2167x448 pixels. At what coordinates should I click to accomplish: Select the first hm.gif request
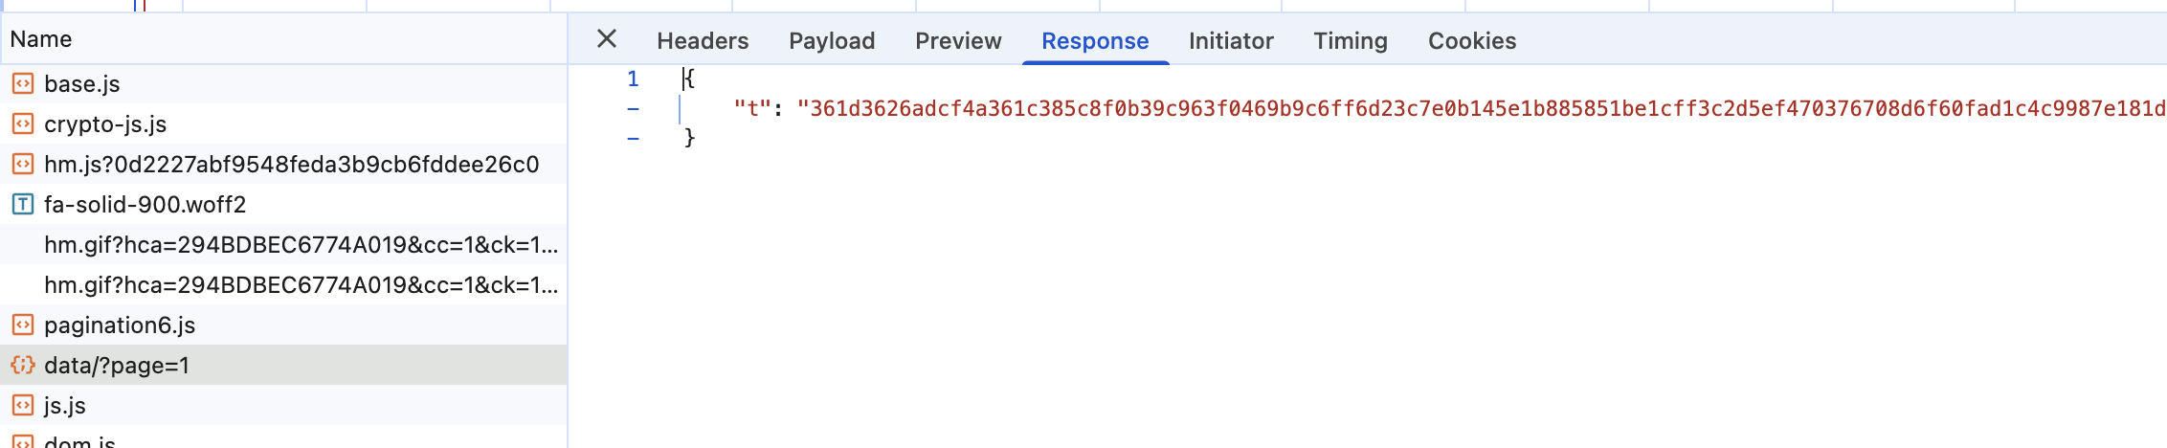(x=301, y=245)
